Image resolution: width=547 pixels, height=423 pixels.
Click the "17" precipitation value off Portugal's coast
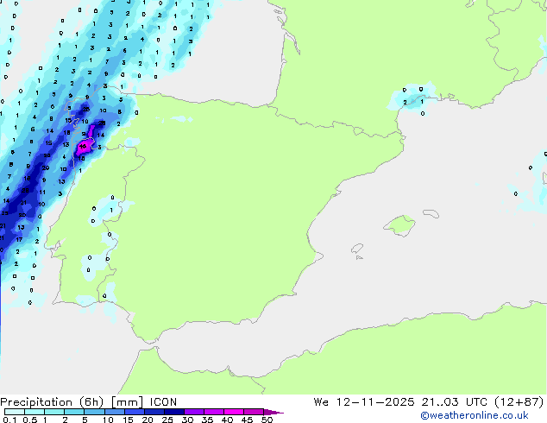click(x=19, y=239)
